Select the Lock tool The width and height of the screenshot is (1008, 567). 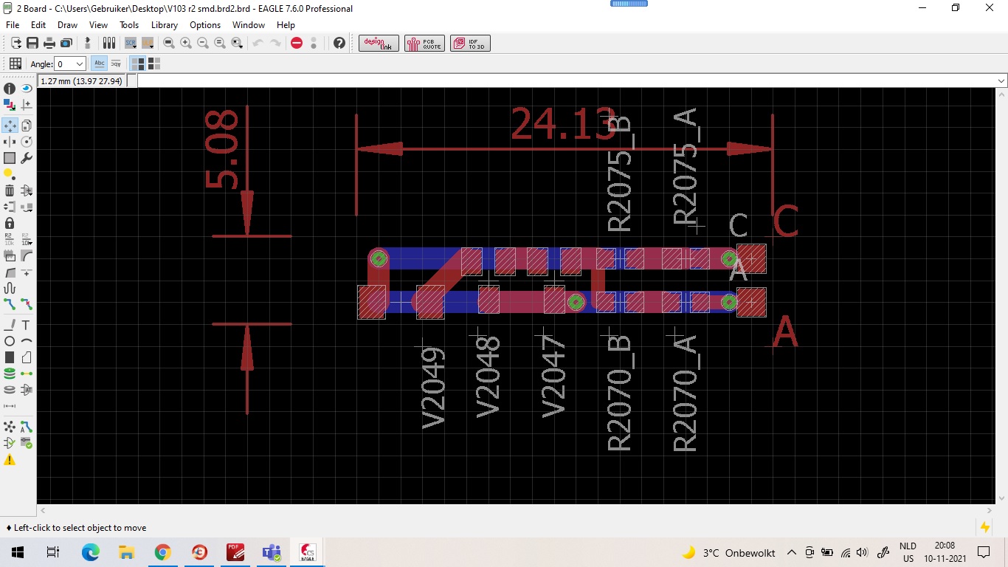pyautogui.click(x=10, y=223)
